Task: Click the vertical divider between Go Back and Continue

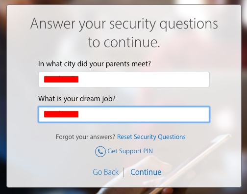Action: [x=124, y=172]
